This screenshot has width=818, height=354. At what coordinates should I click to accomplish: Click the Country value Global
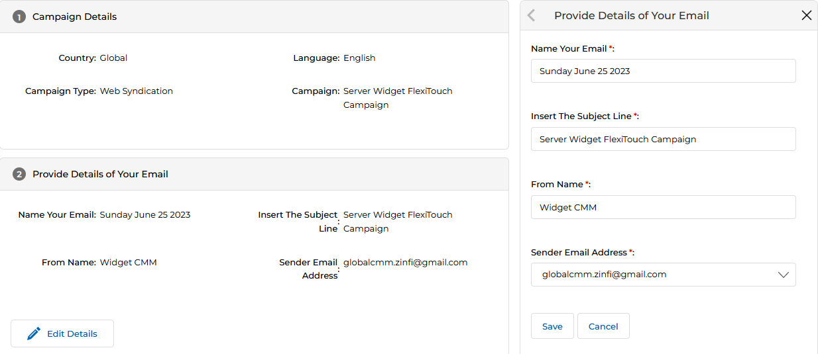(113, 58)
